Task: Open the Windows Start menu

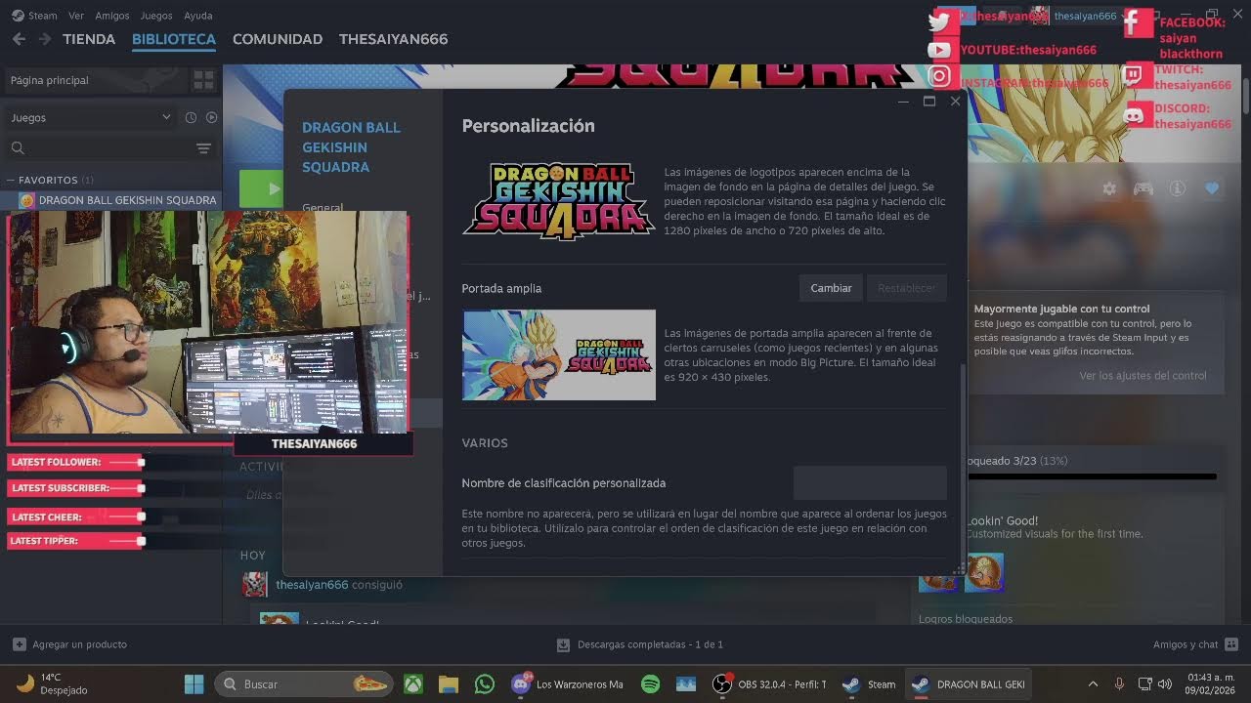Action: [194, 684]
